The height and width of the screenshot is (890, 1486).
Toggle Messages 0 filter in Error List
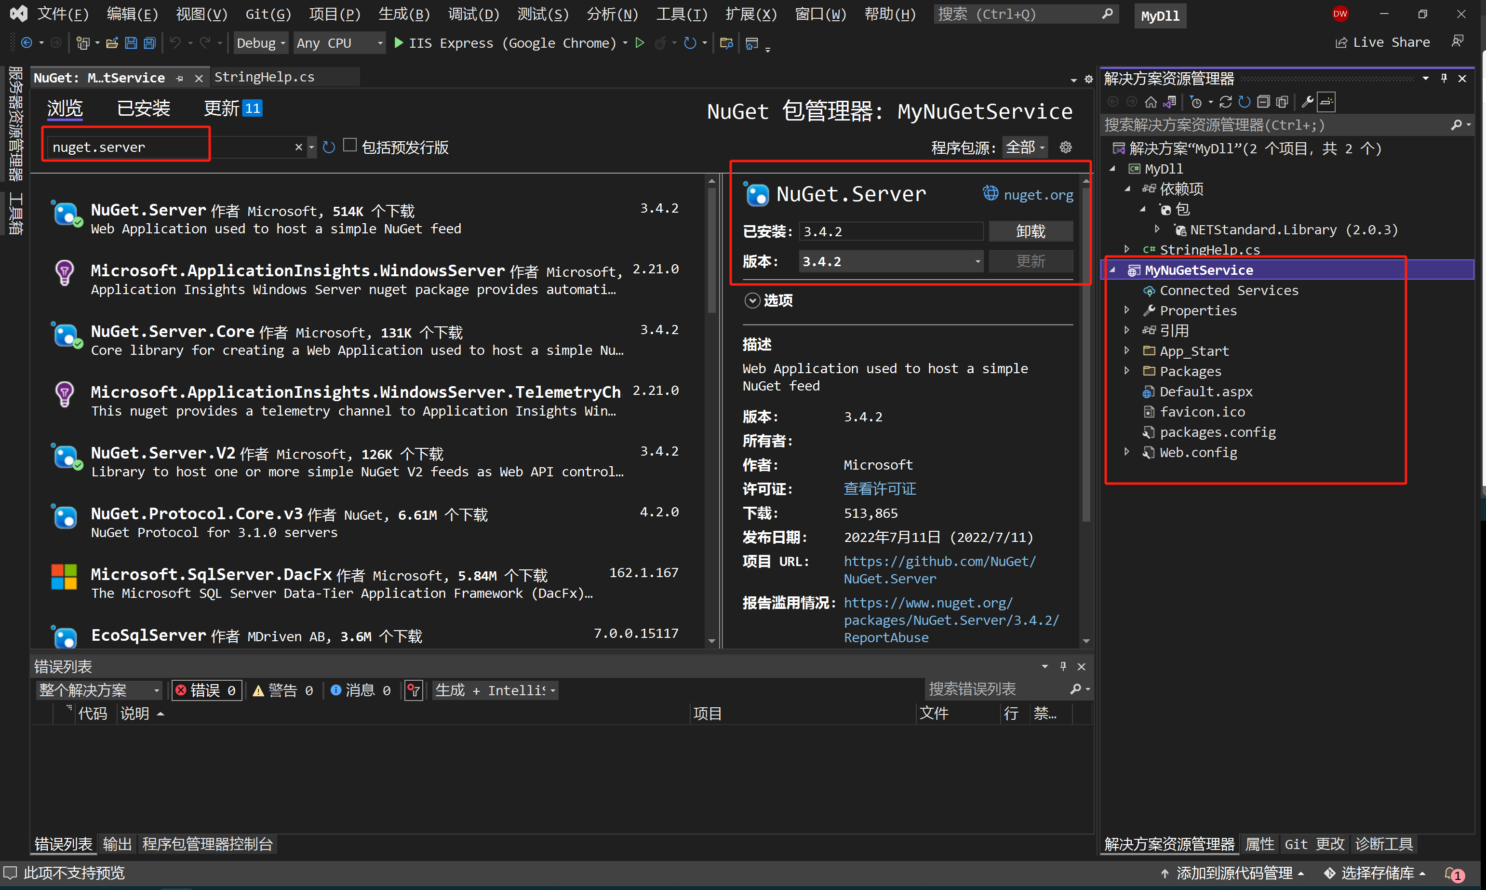(x=360, y=690)
